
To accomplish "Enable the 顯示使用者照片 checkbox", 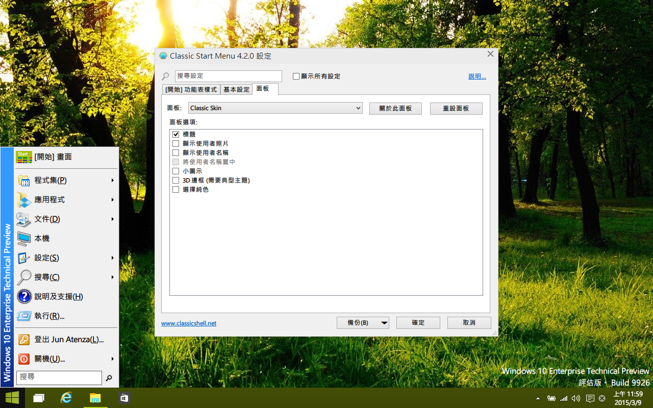I will [176, 143].
